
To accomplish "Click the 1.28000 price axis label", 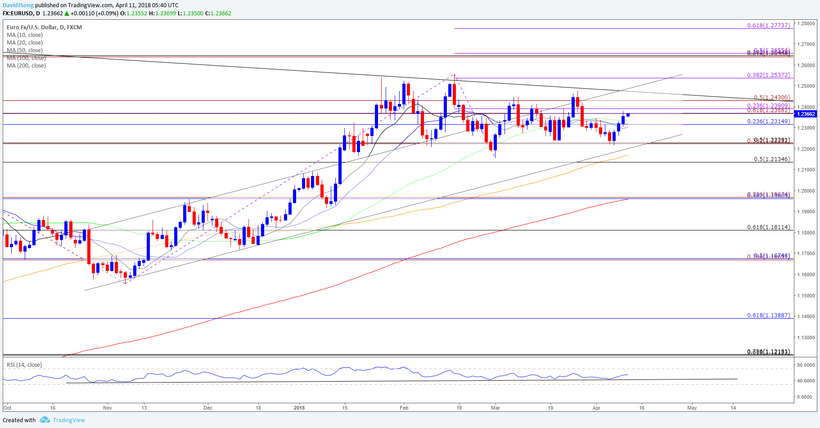I will [x=805, y=23].
